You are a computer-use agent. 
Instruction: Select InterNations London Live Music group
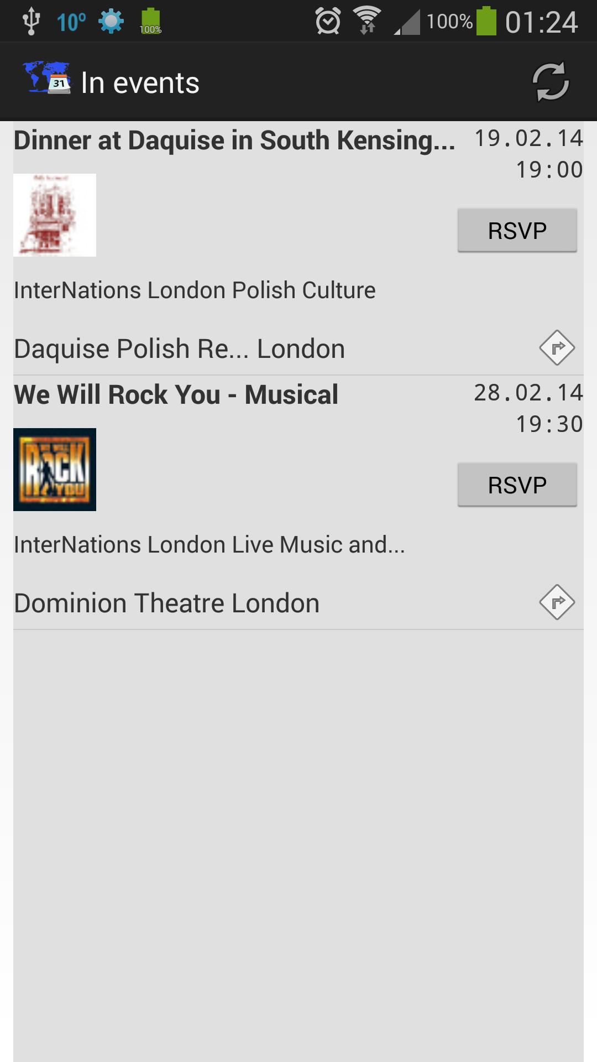coord(209,545)
